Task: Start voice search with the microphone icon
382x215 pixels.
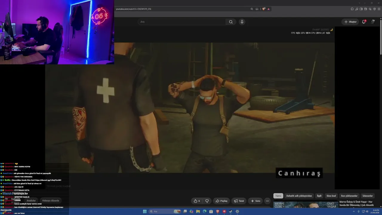Action: point(242,22)
